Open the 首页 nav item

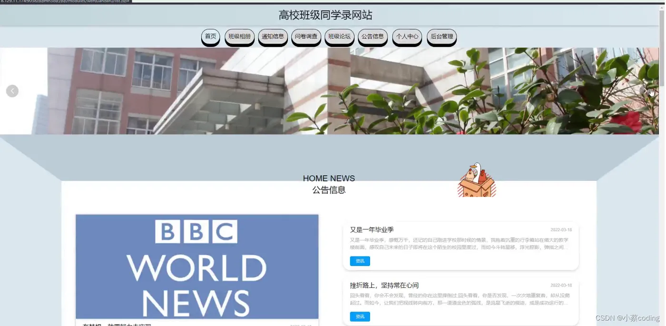coord(211,37)
